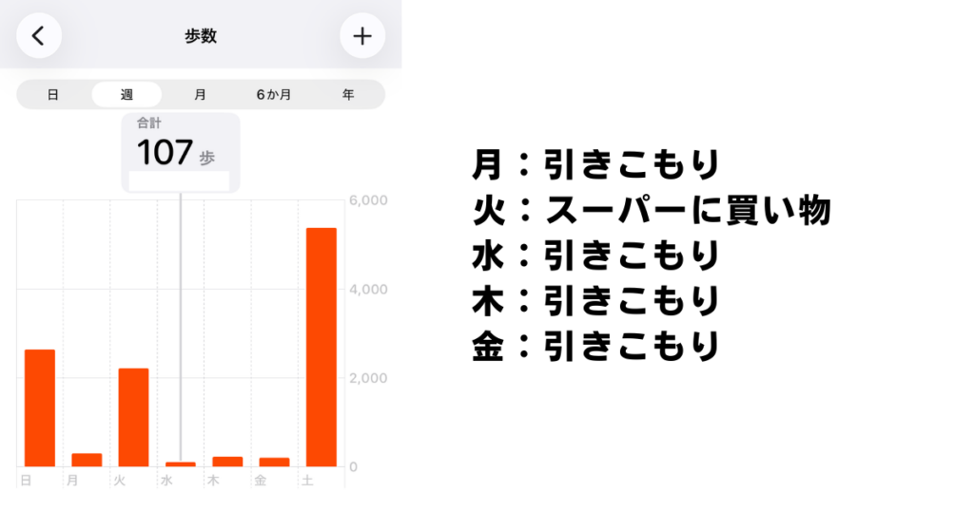
Task: Click the 4,000 axis label
Action: (368, 290)
